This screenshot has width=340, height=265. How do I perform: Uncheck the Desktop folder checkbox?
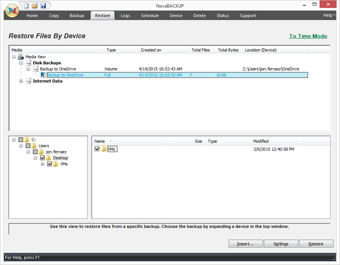(x=42, y=158)
